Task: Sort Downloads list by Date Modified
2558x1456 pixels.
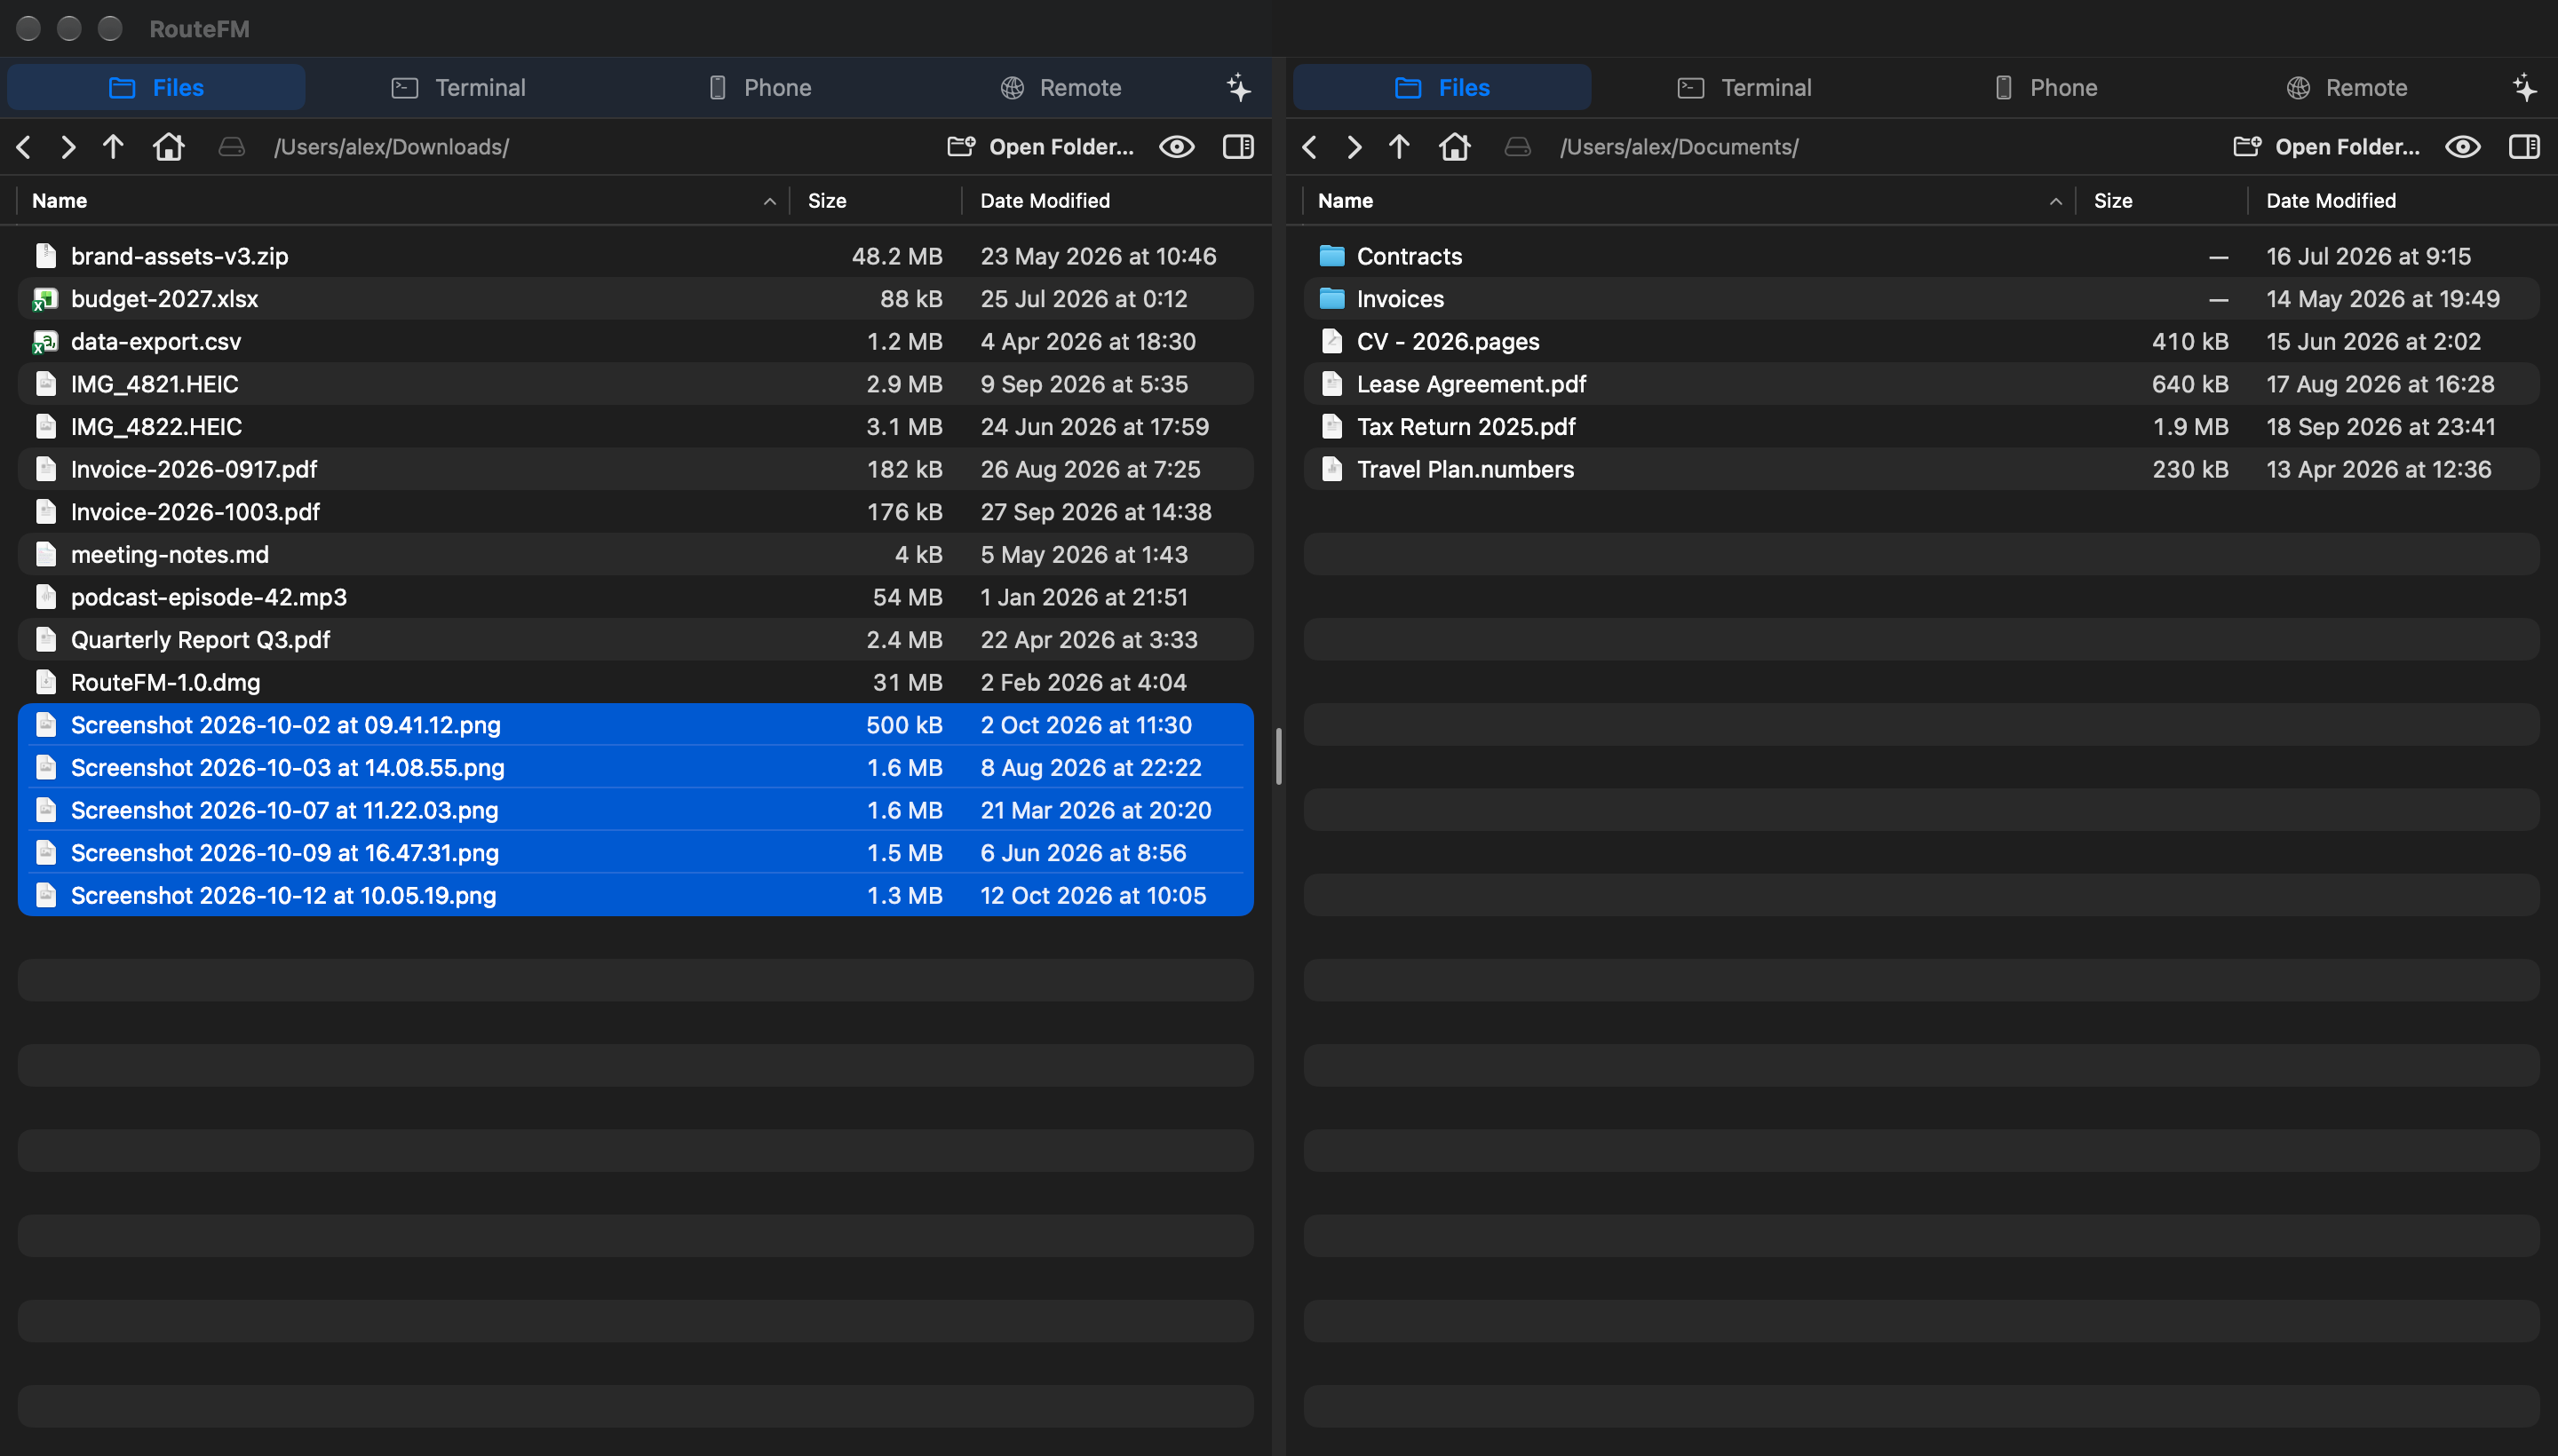Action: (1112, 201)
